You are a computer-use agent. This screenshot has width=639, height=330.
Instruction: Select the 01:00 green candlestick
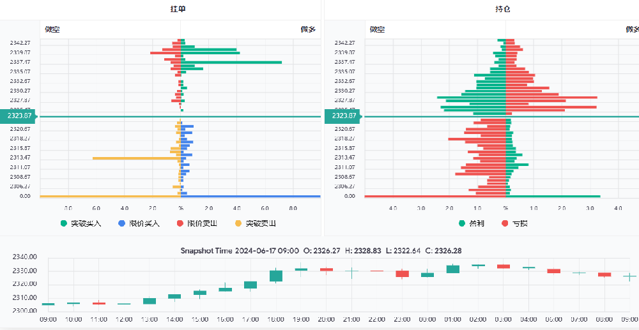(x=453, y=269)
